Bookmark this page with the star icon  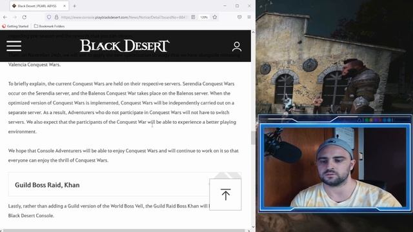coord(215,17)
